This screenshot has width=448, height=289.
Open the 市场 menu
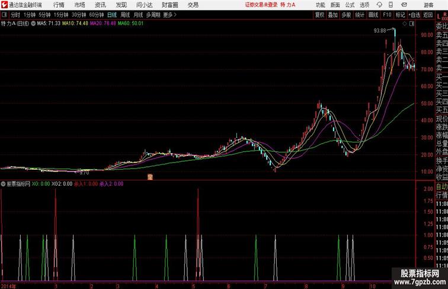tap(79, 5)
